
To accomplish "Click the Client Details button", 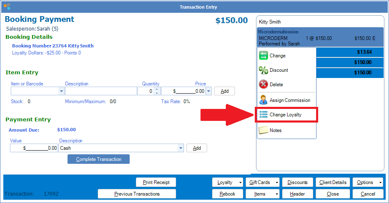I will click(x=333, y=182).
